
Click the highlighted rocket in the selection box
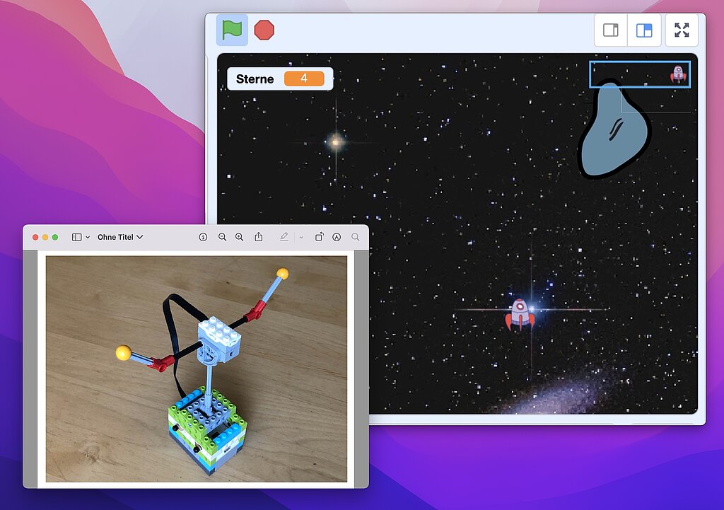[x=679, y=73]
